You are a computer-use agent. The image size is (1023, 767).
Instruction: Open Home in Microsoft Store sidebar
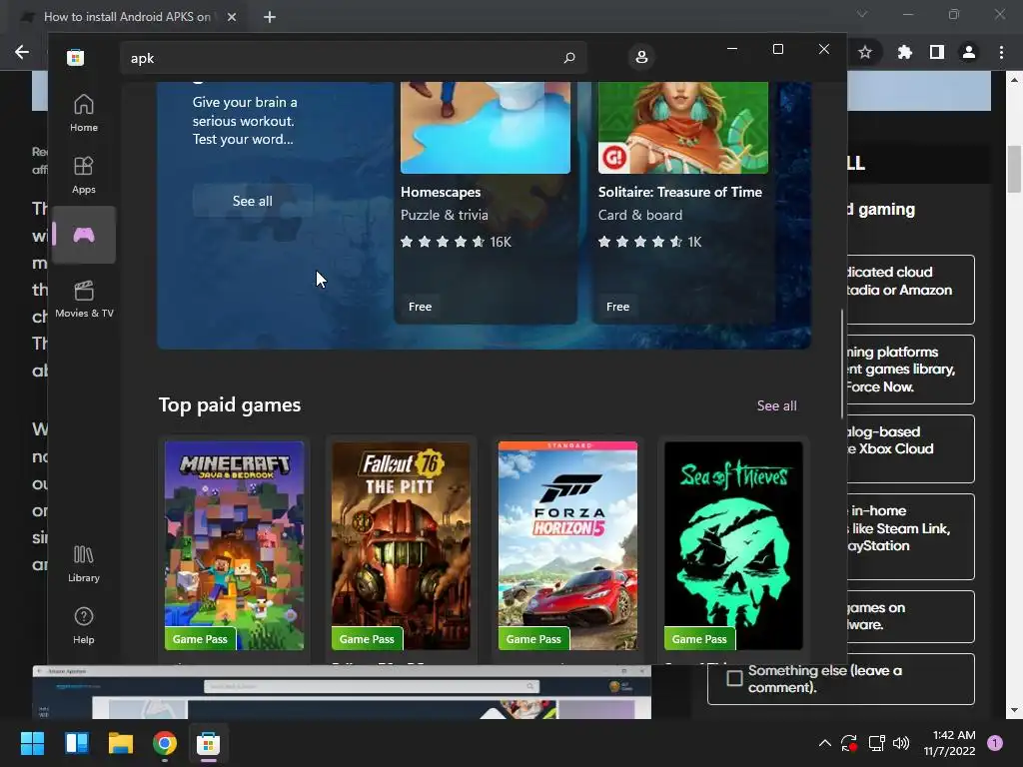click(x=84, y=113)
